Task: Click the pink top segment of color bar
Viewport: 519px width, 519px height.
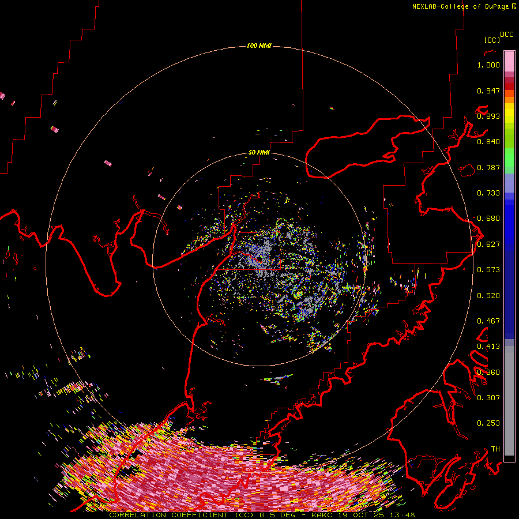Action: (509, 61)
